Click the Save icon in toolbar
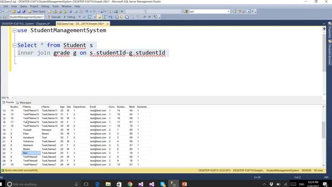The width and height of the screenshot is (332, 187). 19,11
